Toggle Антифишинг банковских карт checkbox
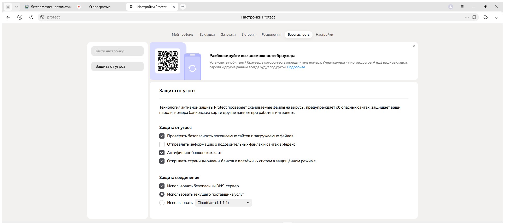This screenshot has height=223, width=505. tap(162, 153)
